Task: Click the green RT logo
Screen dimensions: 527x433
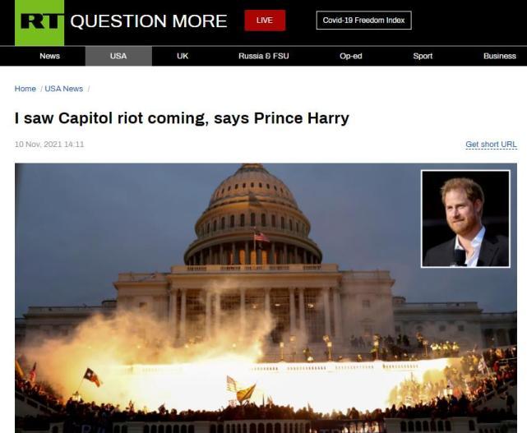Action: coord(39,22)
